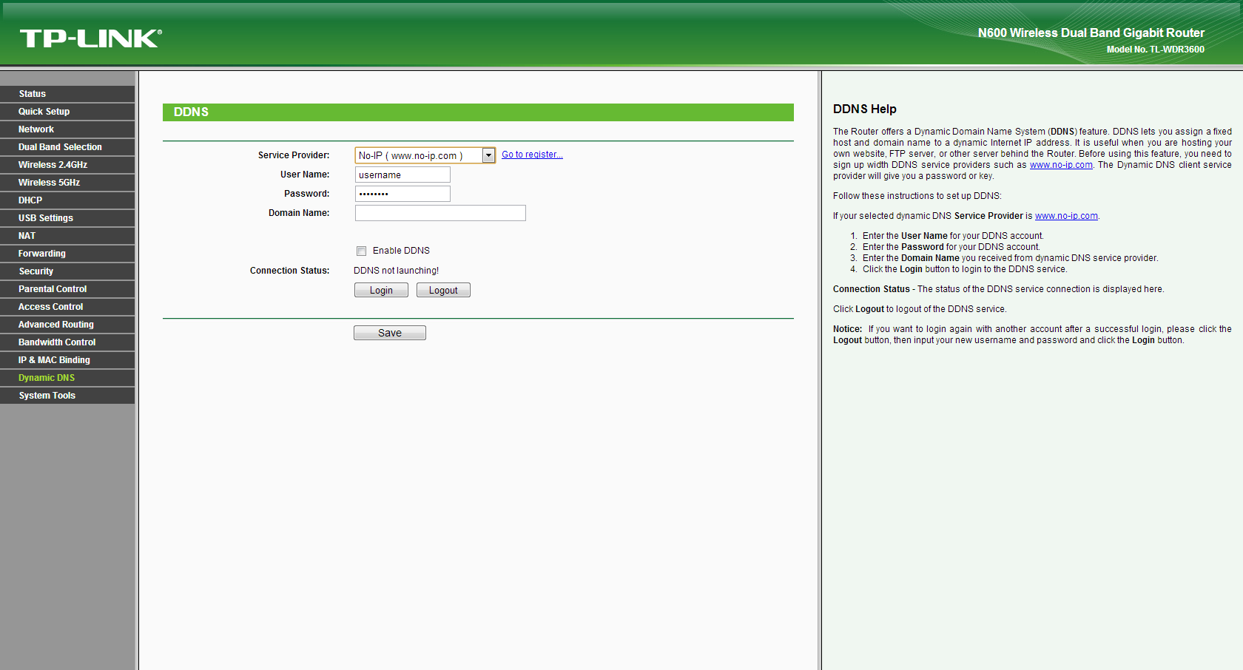Click the Domain Name input box
This screenshot has width=1243, height=670.
[x=440, y=213]
